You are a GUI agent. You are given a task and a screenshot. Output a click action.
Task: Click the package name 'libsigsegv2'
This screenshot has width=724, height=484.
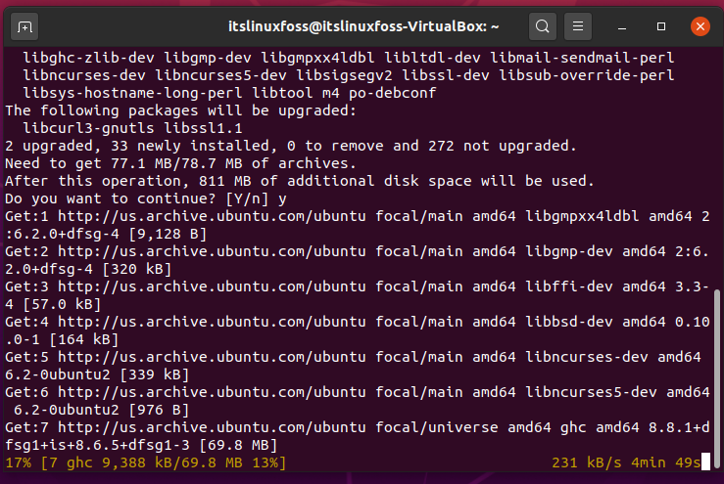click(x=345, y=75)
